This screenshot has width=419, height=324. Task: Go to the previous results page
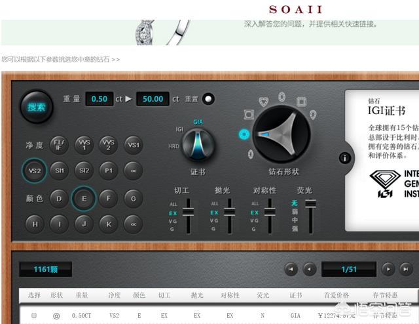tap(310, 269)
